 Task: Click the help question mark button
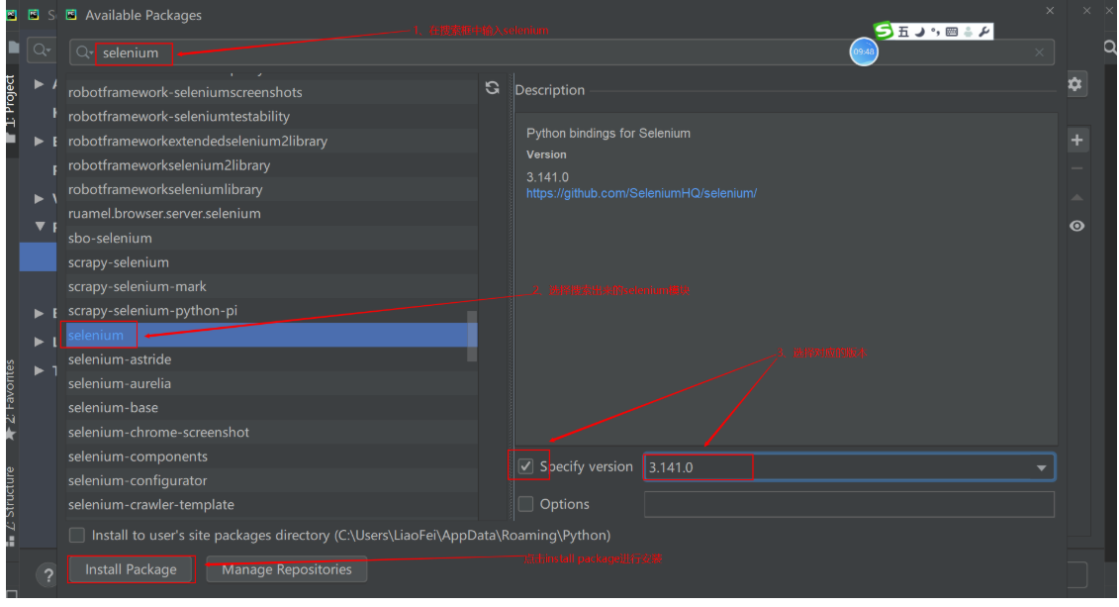click(x=47, y=574)
